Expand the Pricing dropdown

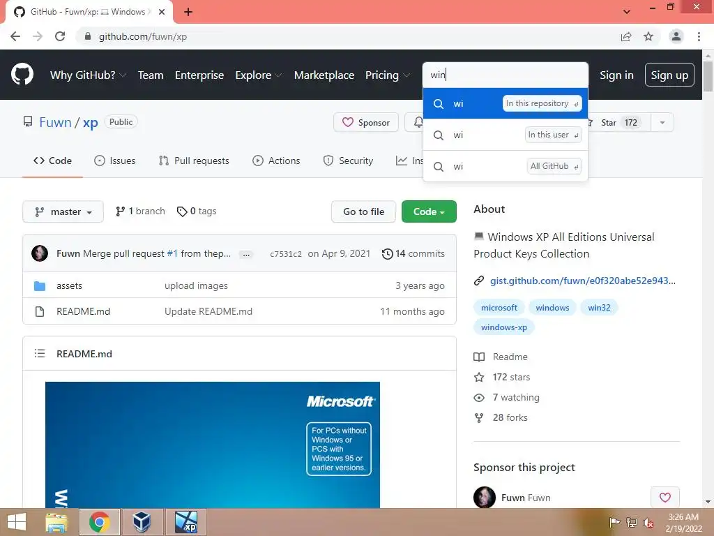[388, 75]
